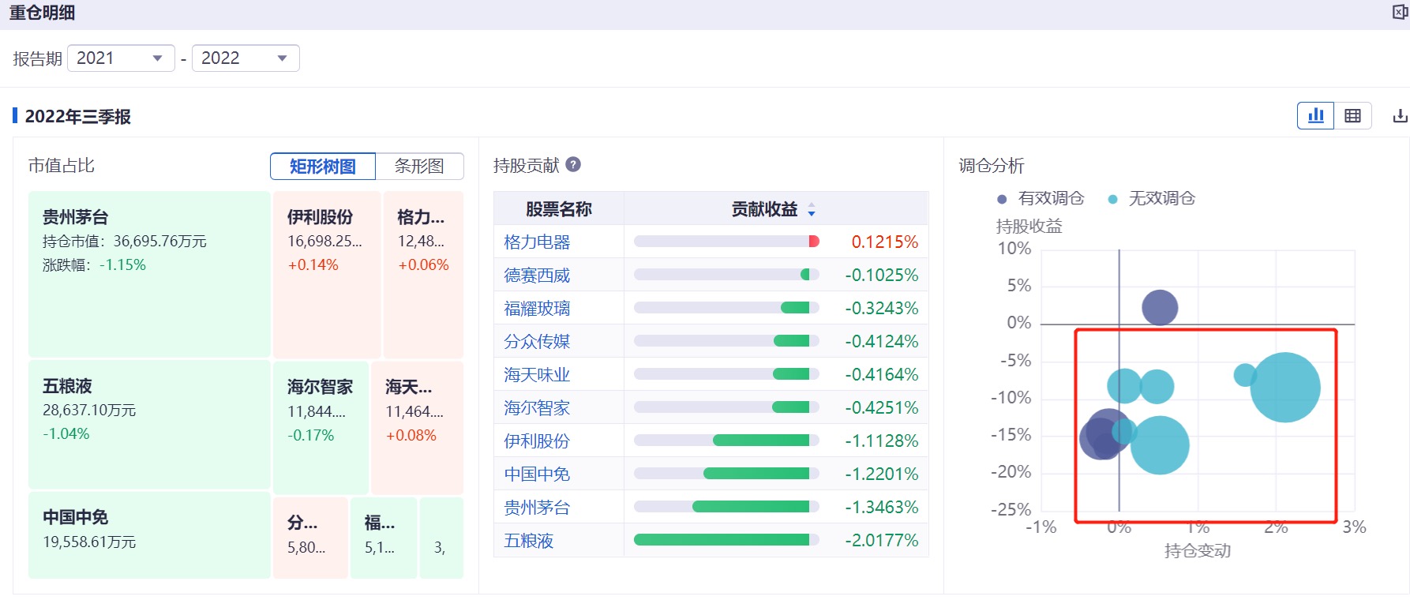
Task: Click the 调仓分析 title
Action: (x=992, y=166)
